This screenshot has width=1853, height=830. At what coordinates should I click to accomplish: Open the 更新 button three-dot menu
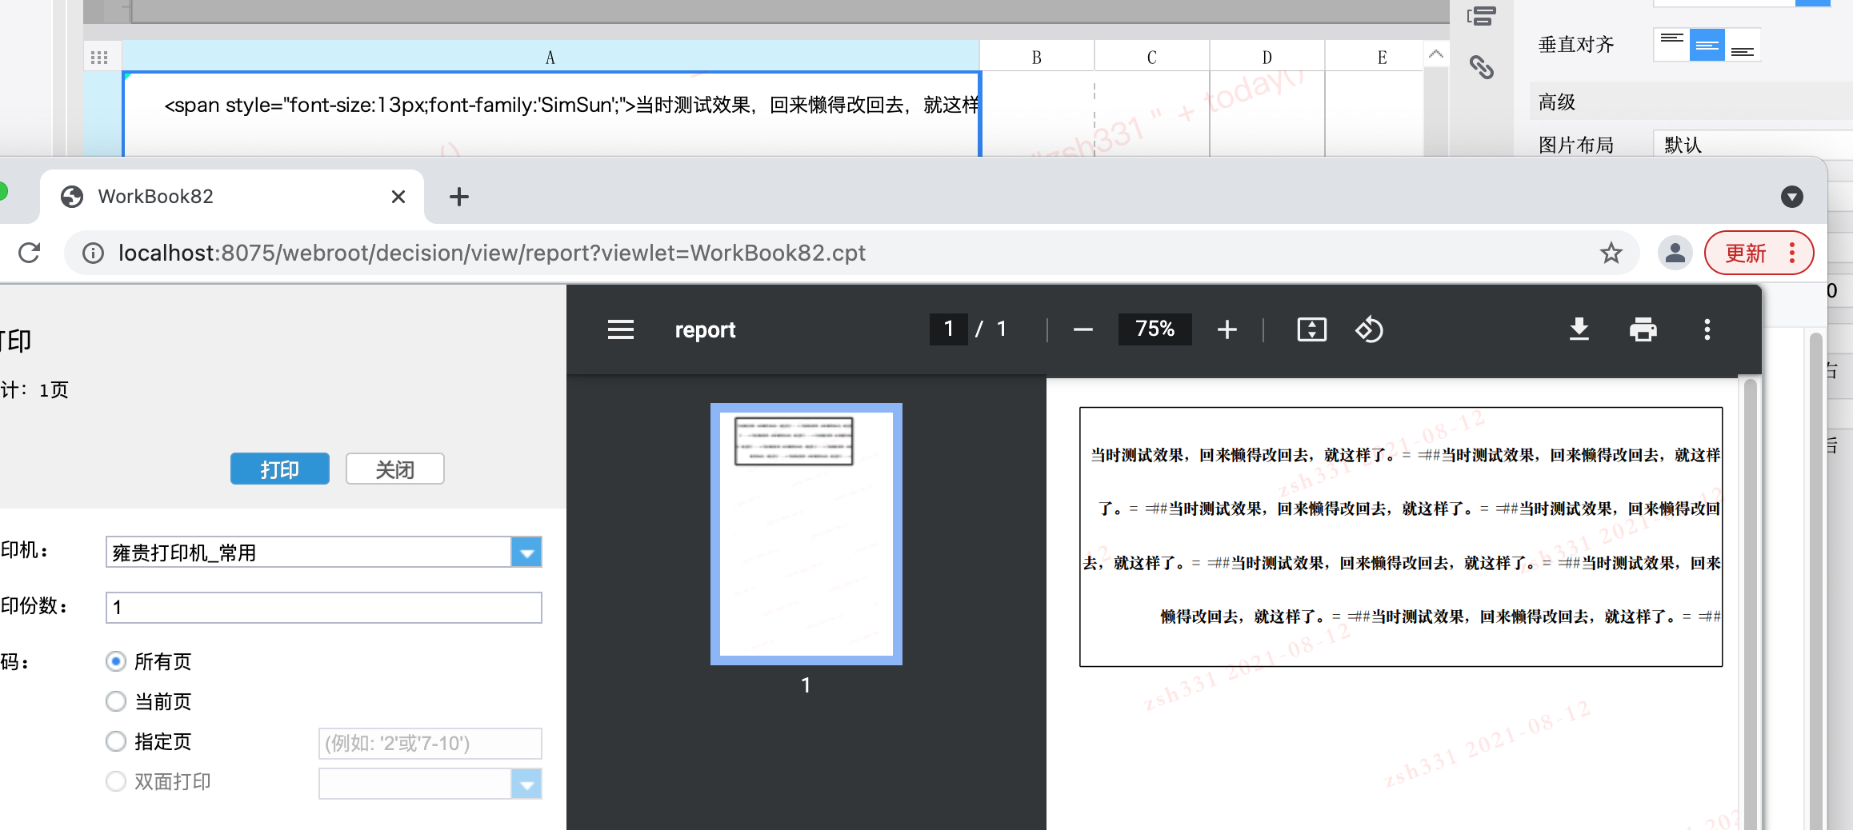tap(1792, 253)
